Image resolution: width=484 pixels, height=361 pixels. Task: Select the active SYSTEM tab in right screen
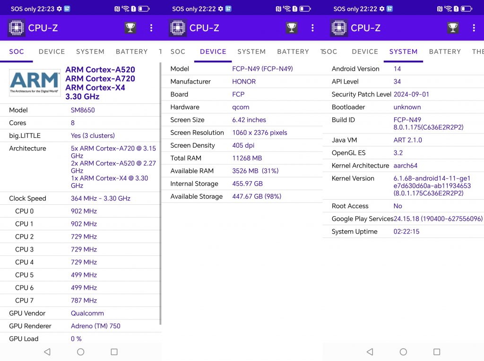(404, 51)
